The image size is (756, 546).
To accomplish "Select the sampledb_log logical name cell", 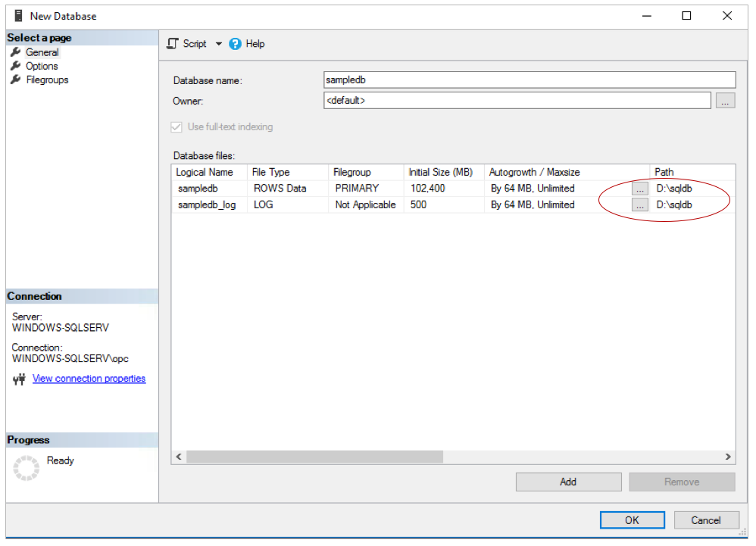I will click(x=209, y=204).
